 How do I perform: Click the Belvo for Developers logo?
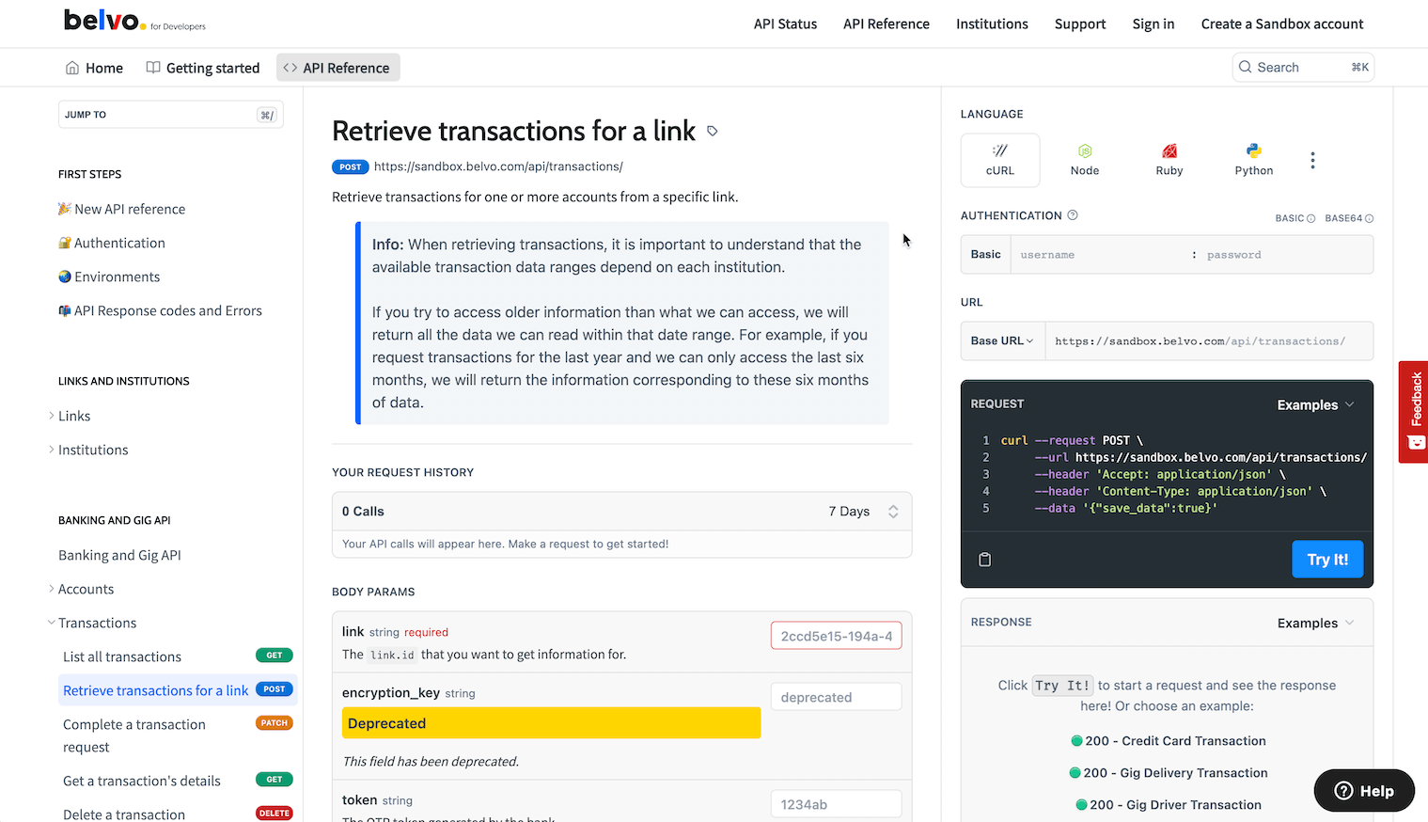134,20
